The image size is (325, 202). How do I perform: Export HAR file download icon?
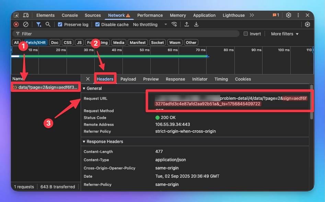[196, 24]
